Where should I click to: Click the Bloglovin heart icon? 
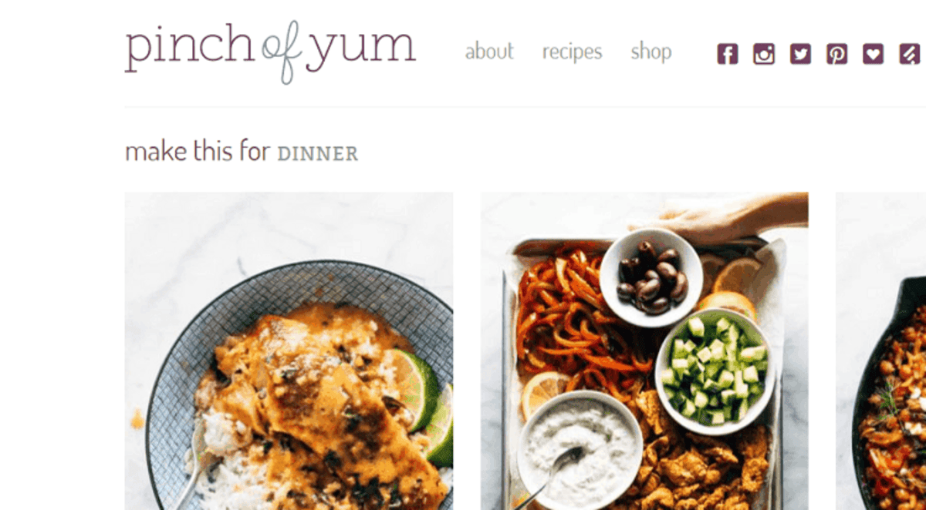click(873, 54)
